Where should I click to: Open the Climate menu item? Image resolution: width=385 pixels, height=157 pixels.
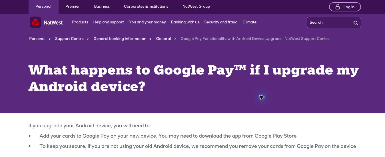point(250,22)
